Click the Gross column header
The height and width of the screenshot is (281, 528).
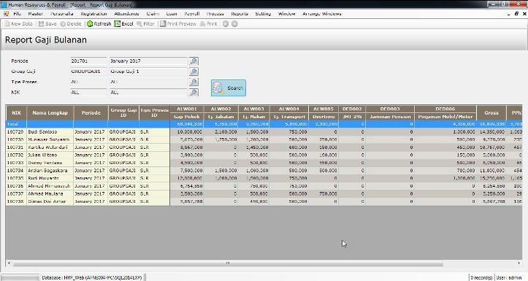pos(491,112)
